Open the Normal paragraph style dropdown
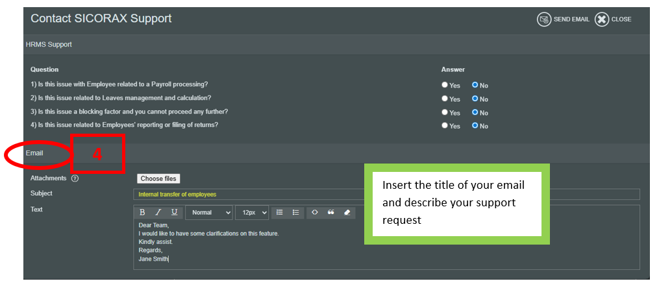Image resolution: width=659 pixels, height=290 pixels. (x=209, y=212)
